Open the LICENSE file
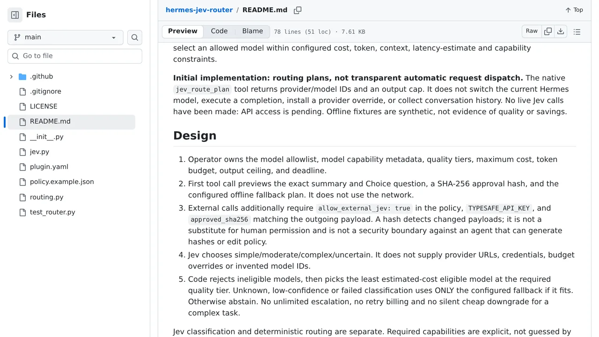 click(x=44, y=106)
